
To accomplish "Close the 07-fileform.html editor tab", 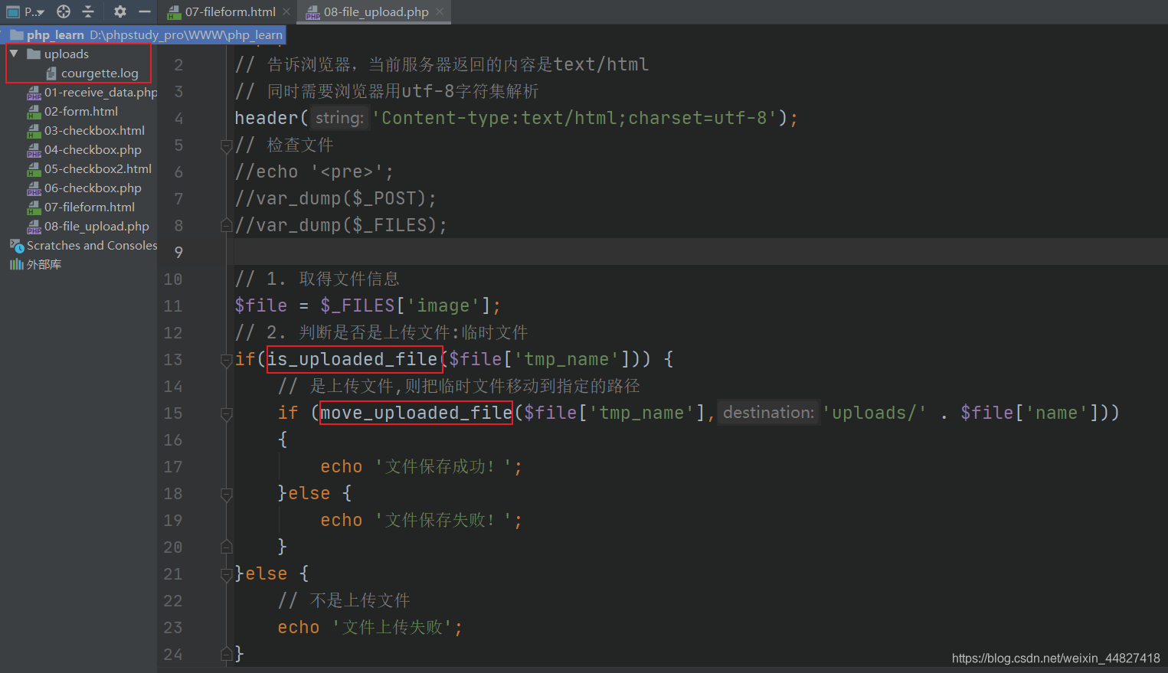I will (x=286, y=11).
